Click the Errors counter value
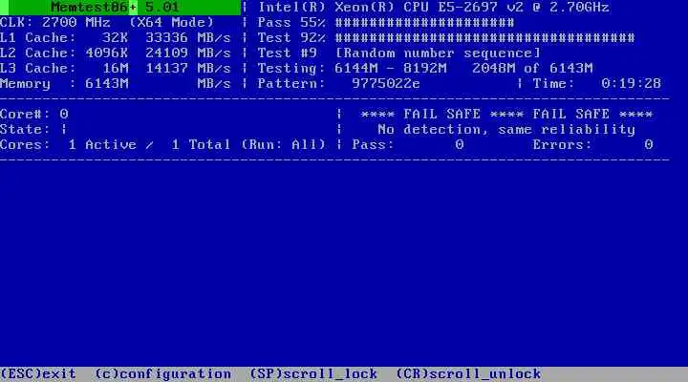The image size is (688, 382). (649, 145)
